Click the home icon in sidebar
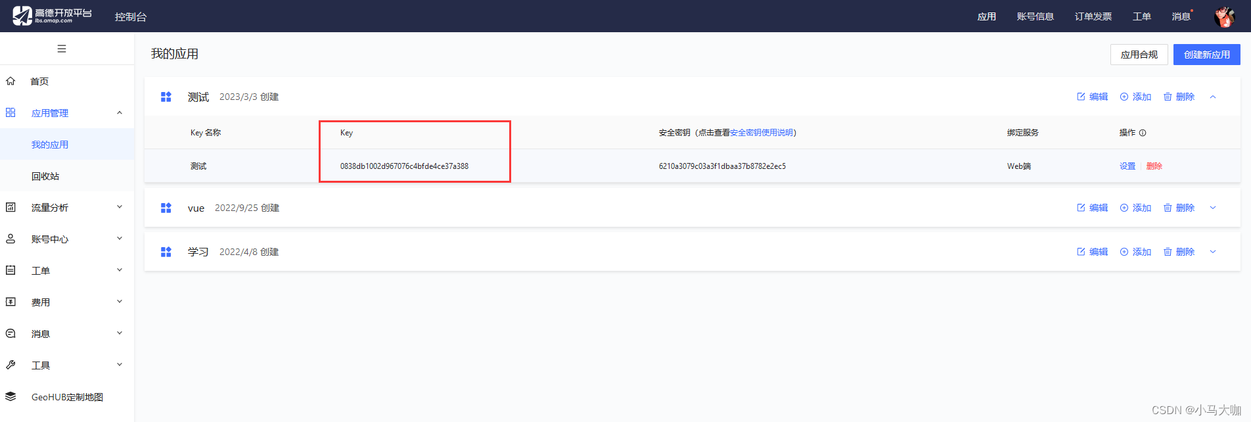Image resolution: width=1251 pixels, height=422 pixels. pyautogui.click(x=11, y=81)
